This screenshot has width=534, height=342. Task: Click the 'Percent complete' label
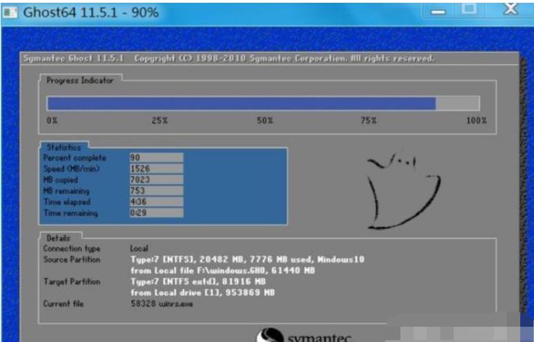pyautogui.click(x=75, y=158)
